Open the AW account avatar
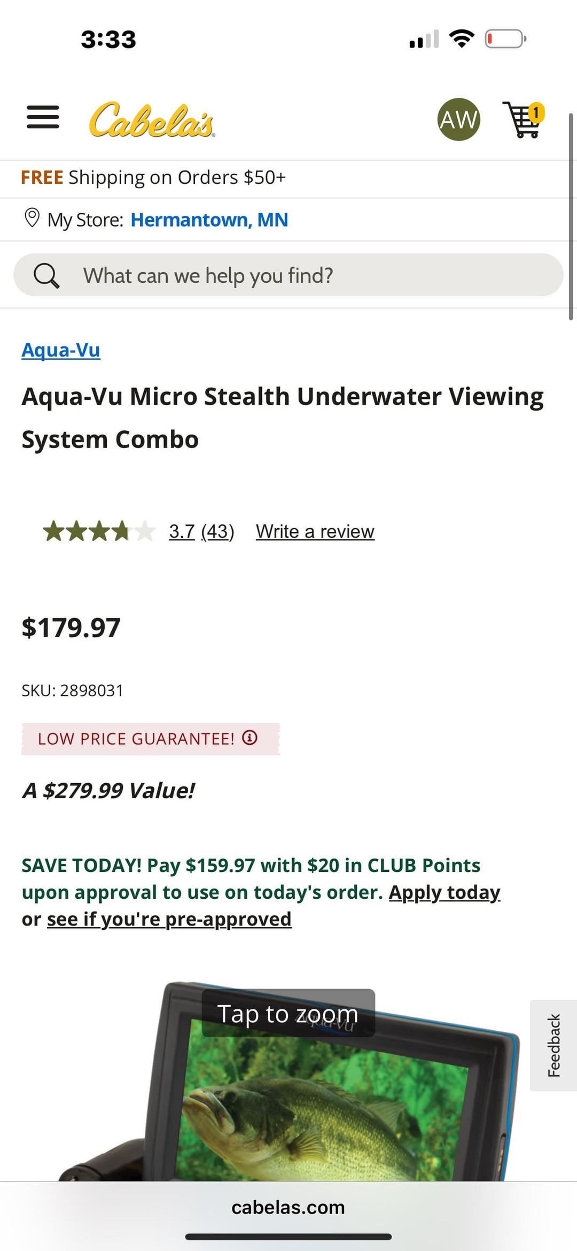 click(x=458, y=119)
